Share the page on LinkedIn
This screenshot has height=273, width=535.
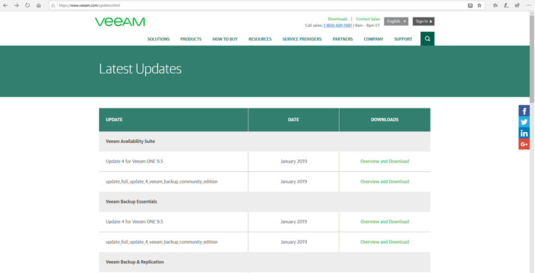click(524, 133)
